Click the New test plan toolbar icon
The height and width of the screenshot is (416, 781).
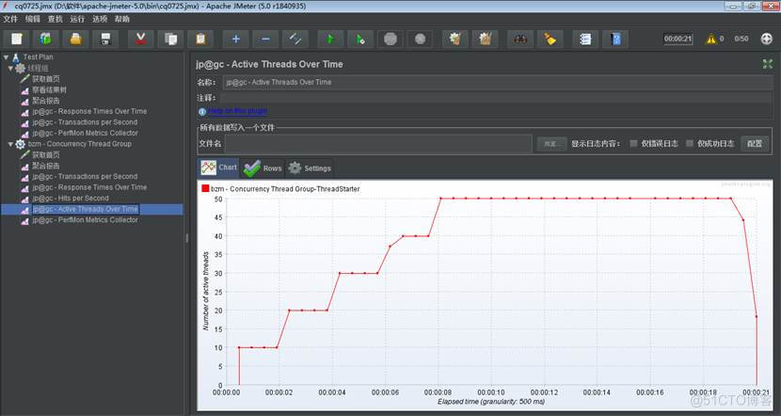pos(16,39)
